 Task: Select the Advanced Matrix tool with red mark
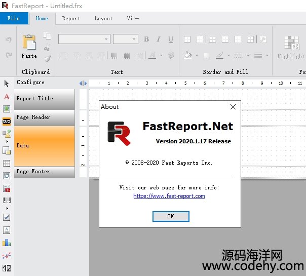pos(7,188)
